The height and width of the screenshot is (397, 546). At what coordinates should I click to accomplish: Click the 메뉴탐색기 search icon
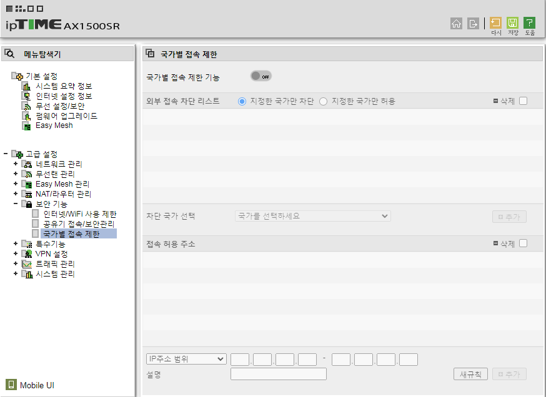9,54
